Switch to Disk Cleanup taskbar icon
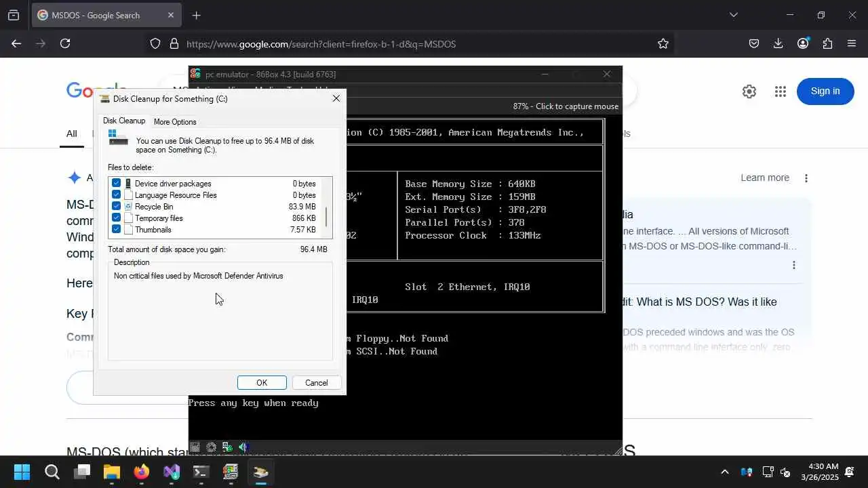Viewport: 868px width, 488px height. pos(260,472)
